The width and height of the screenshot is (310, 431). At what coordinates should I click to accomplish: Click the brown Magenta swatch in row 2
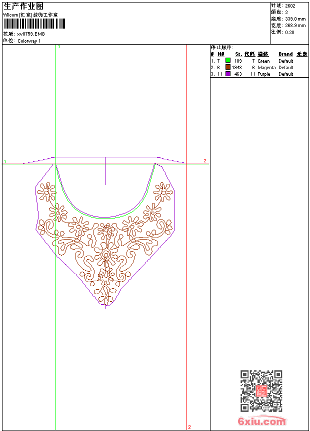tap(227, 67)
